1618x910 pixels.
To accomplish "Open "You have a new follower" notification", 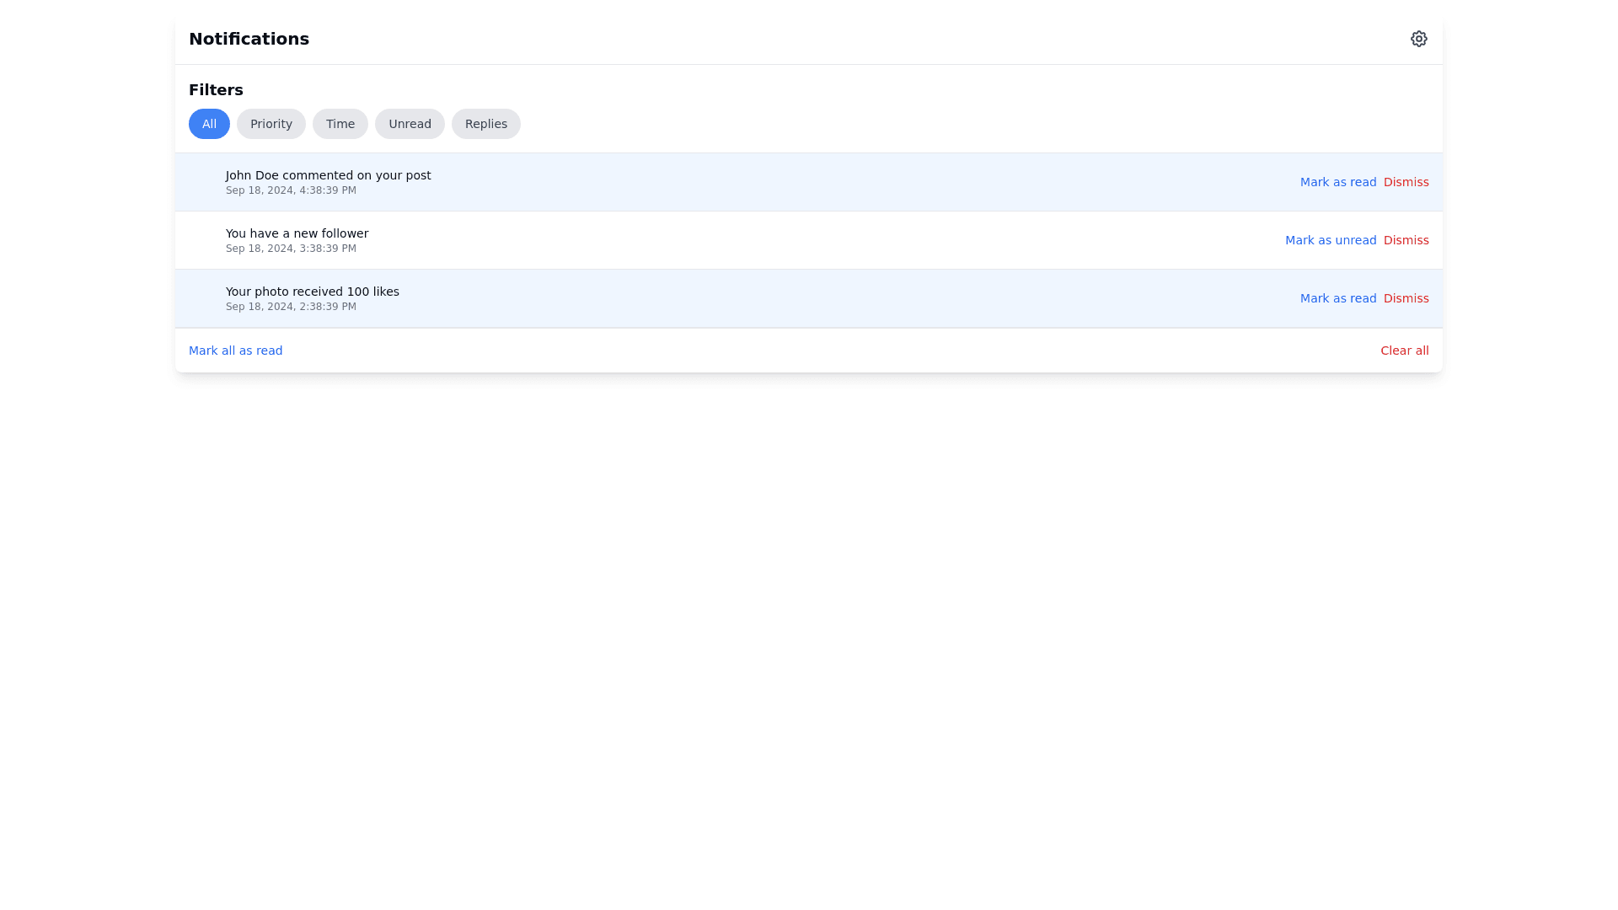I will tap(297, 233).
